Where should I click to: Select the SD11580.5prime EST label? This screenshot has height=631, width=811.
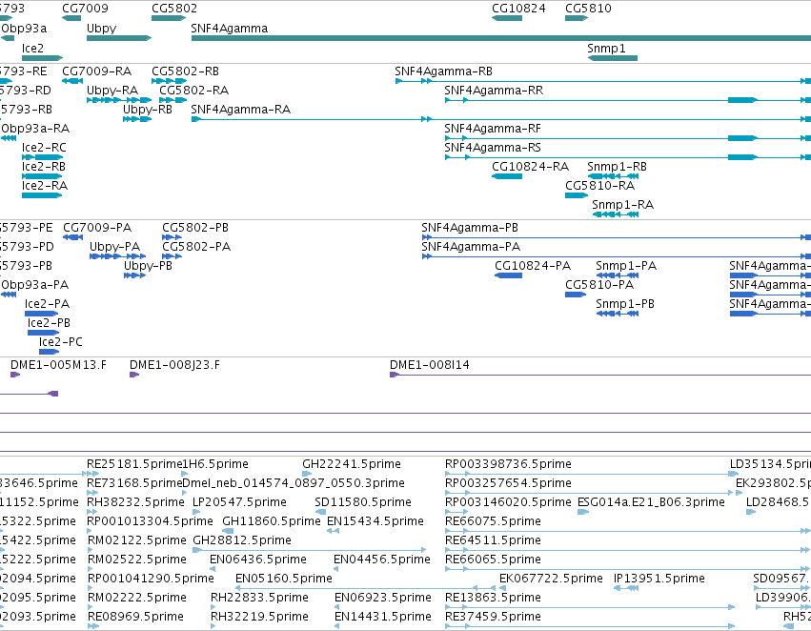[x=362, y=502]
